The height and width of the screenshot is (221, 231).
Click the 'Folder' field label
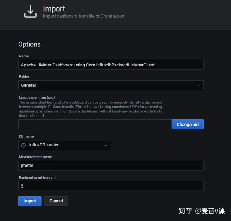point(24,77)
